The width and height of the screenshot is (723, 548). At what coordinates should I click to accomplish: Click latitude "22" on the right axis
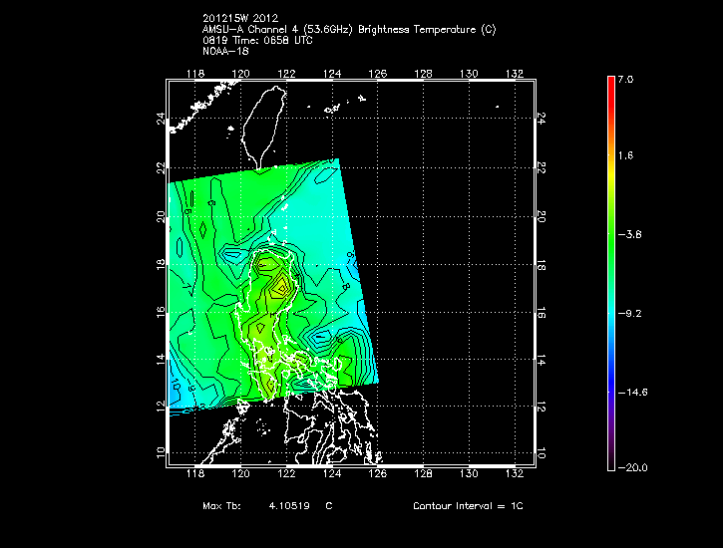542,168
